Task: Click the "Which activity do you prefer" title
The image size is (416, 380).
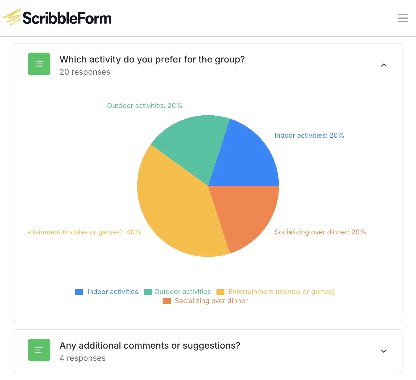Action: click(x=152, y=59)
